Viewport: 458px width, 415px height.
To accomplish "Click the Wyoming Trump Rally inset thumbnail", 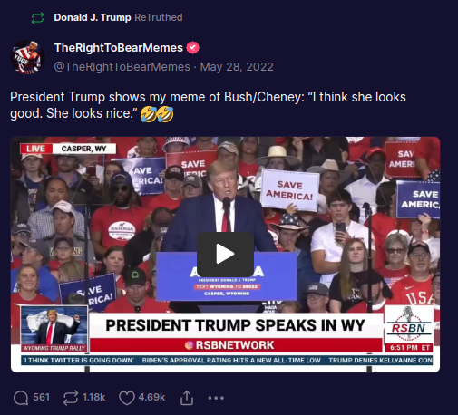I will (54, 329).
